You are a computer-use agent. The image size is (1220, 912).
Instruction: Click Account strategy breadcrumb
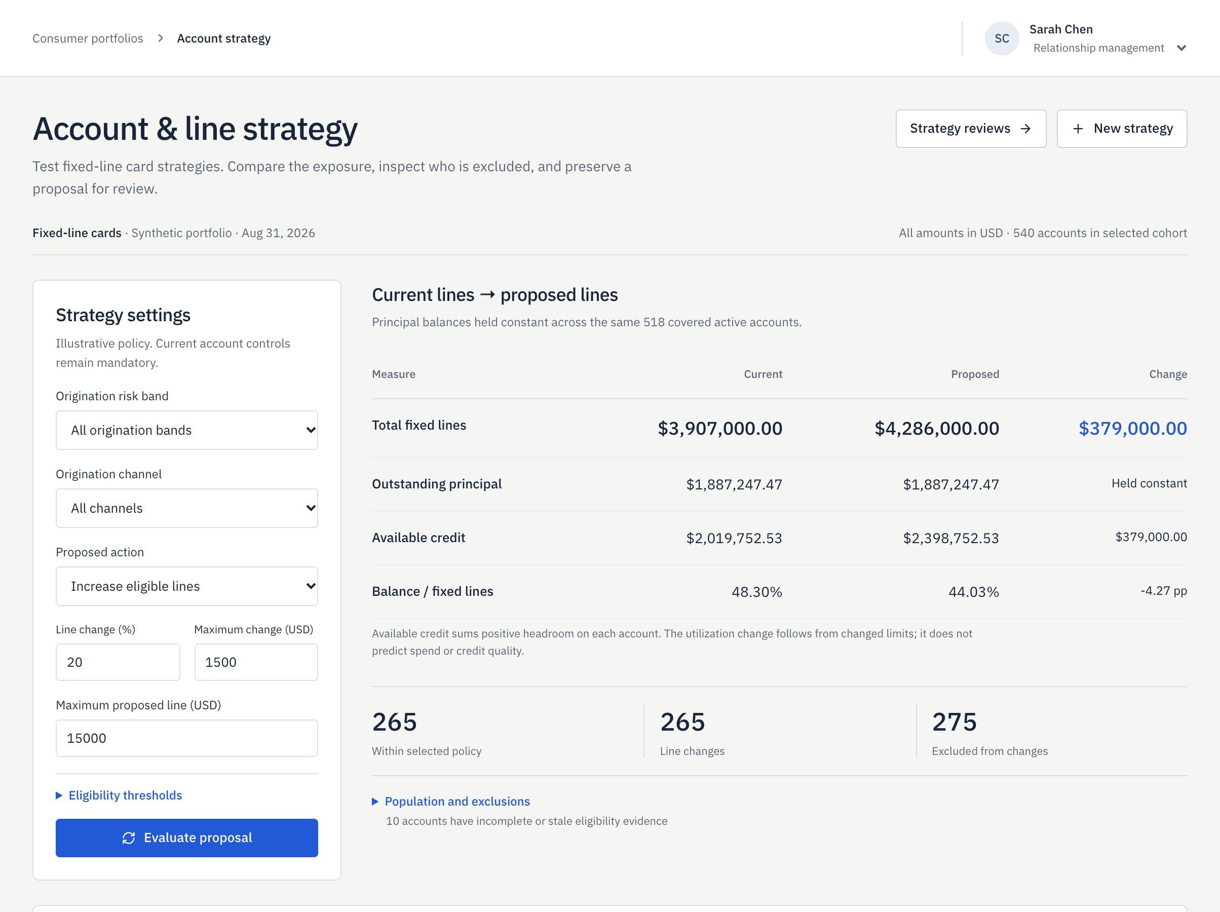(224, 38)
